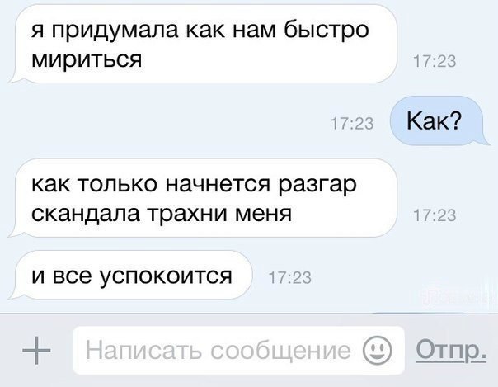The height and width of the screenshot is (387, 498).
Task: Select the outgoing Как? message bubble
Action: [439, 120]
